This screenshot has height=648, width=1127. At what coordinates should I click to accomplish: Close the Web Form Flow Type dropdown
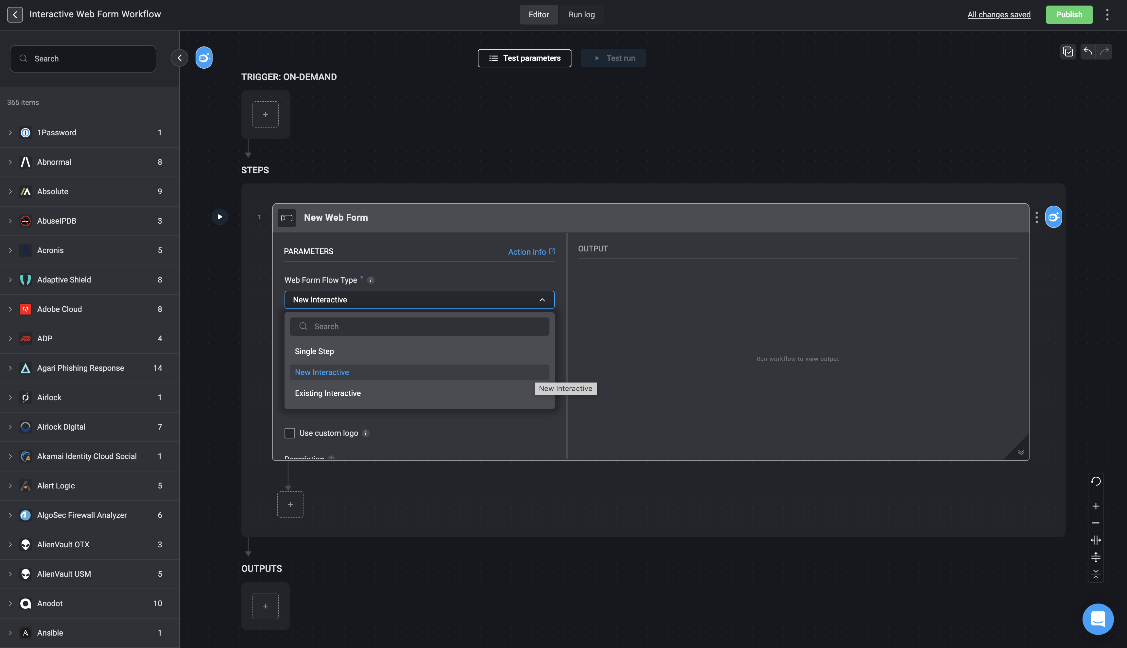[542, 300]
